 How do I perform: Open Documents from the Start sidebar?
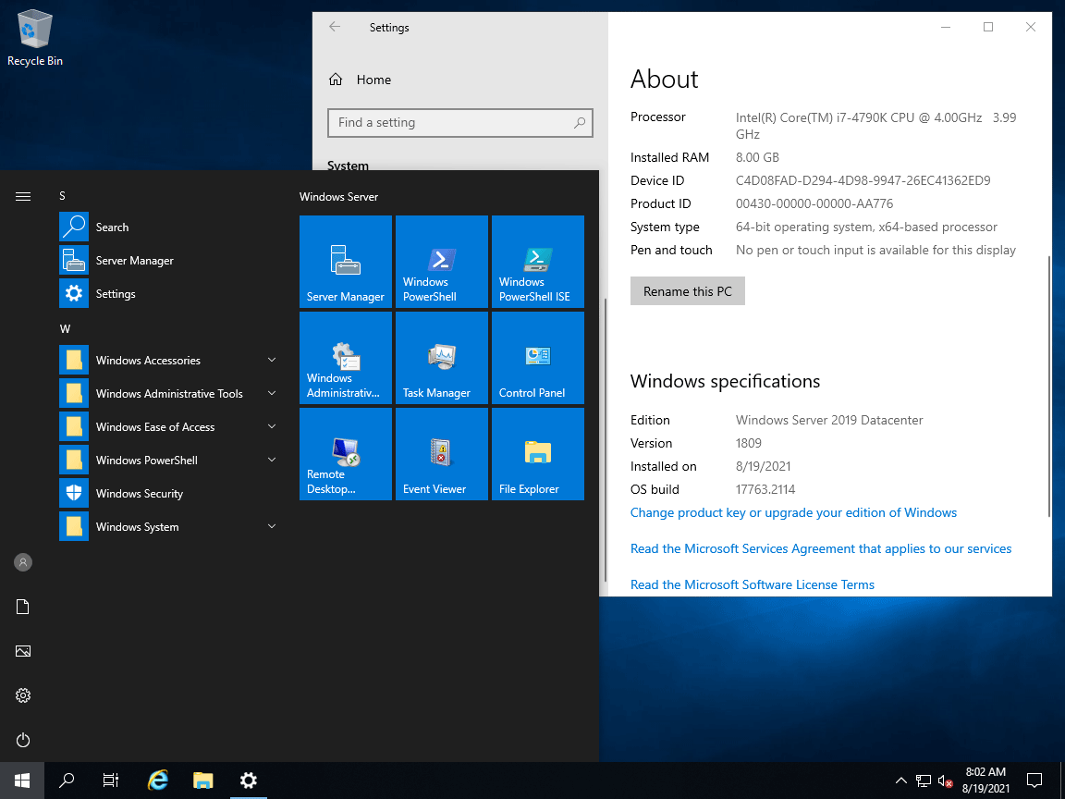[x=23, y=607]
